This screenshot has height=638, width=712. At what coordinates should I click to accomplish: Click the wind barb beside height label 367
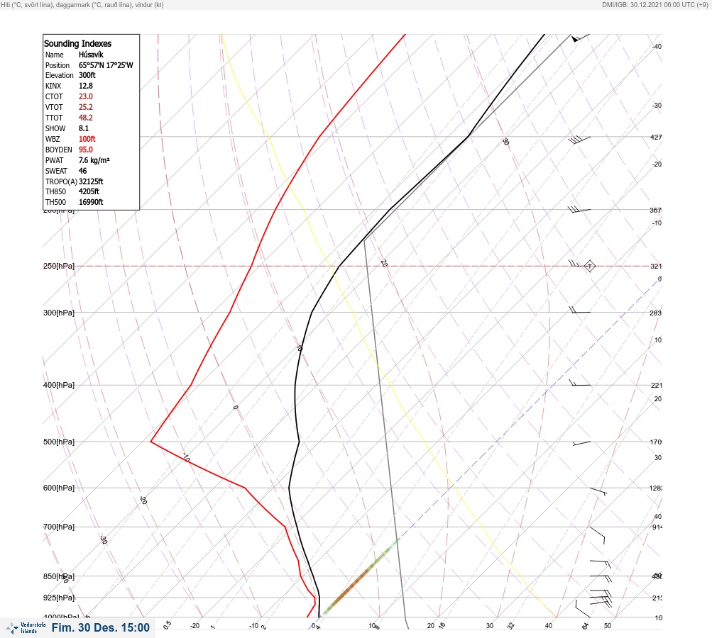point(579,210)
